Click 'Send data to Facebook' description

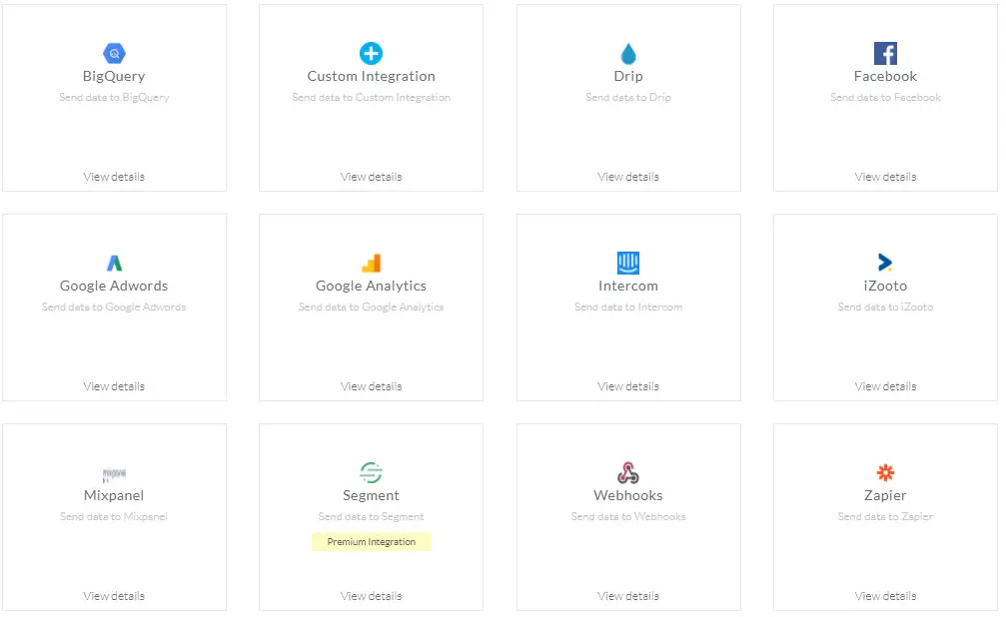click(885, 98)
